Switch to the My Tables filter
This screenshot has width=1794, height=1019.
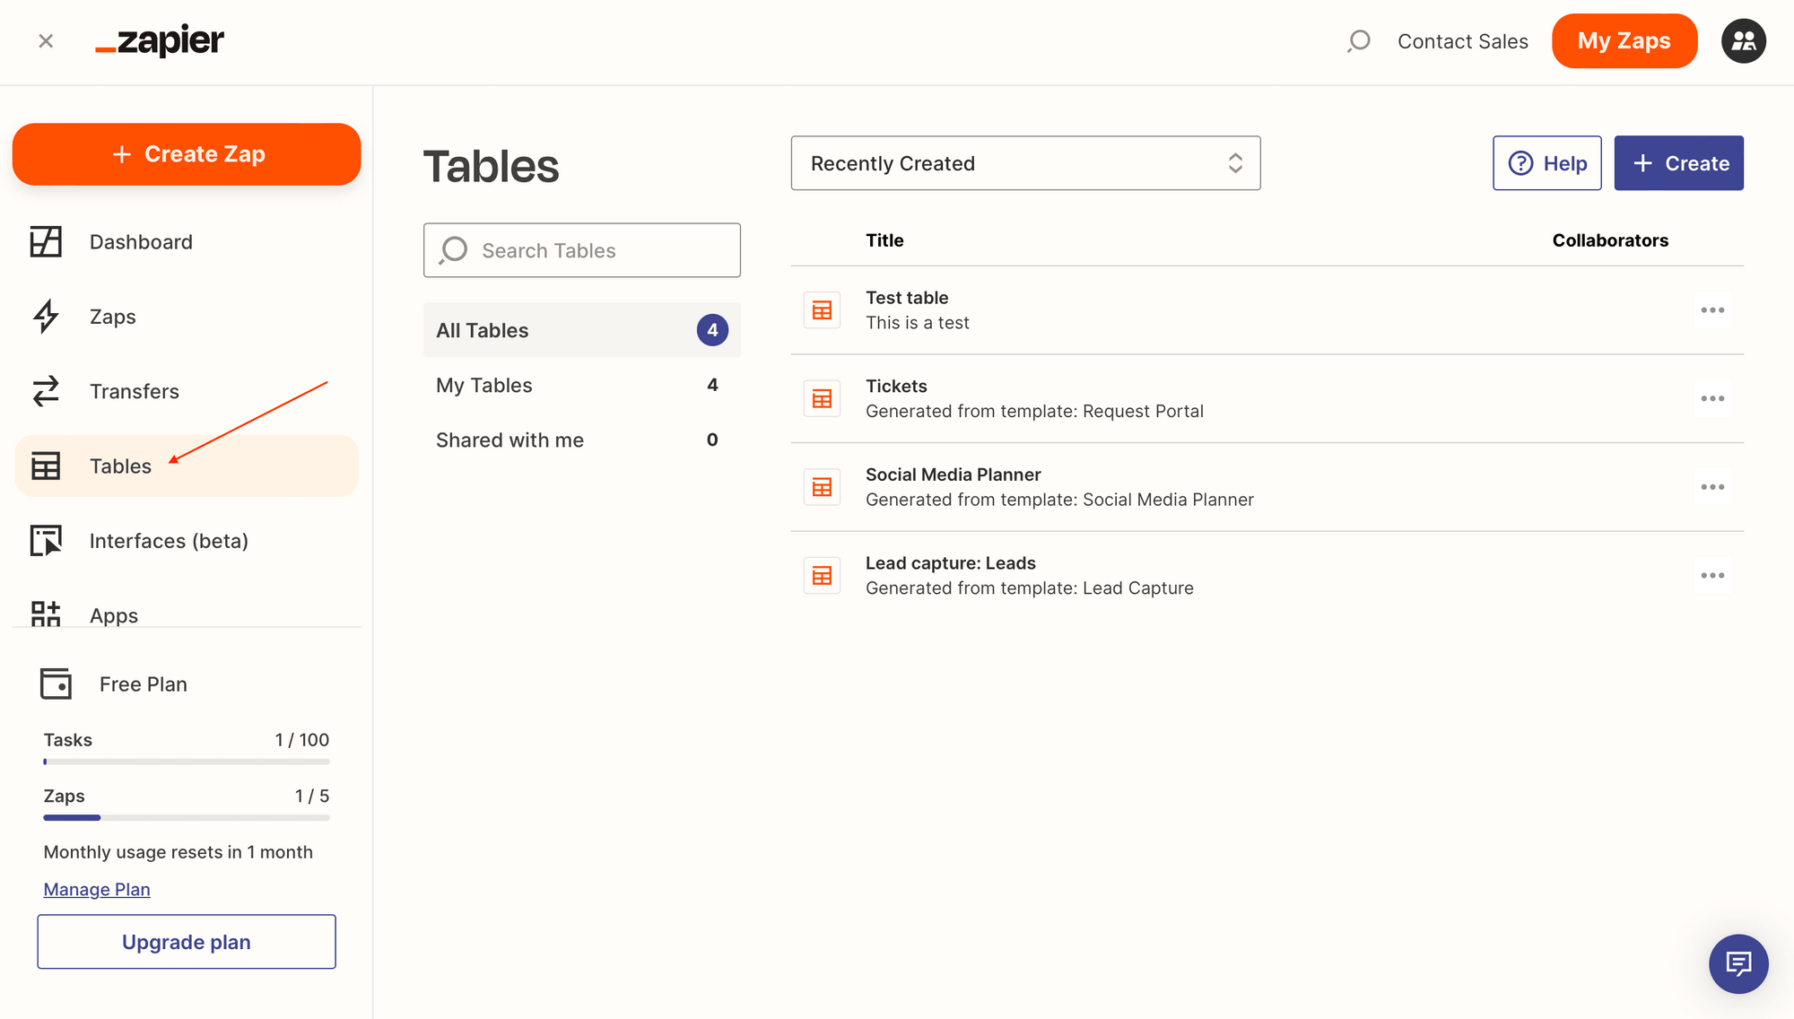click(483, 385)
